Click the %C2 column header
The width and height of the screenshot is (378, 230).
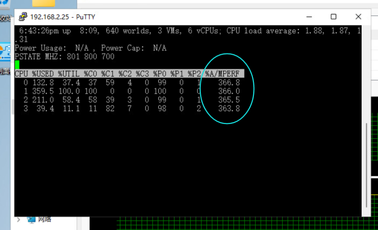(x=125, y=74)
